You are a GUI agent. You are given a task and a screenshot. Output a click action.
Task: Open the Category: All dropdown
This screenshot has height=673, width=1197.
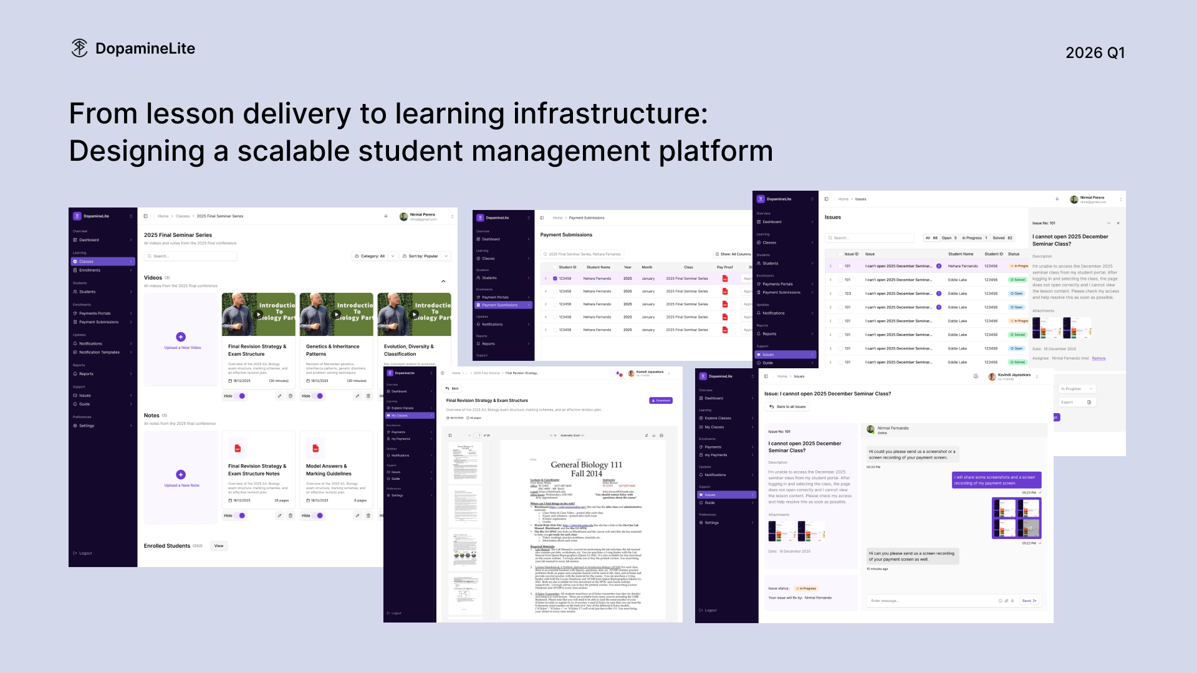tap(374, 256)
